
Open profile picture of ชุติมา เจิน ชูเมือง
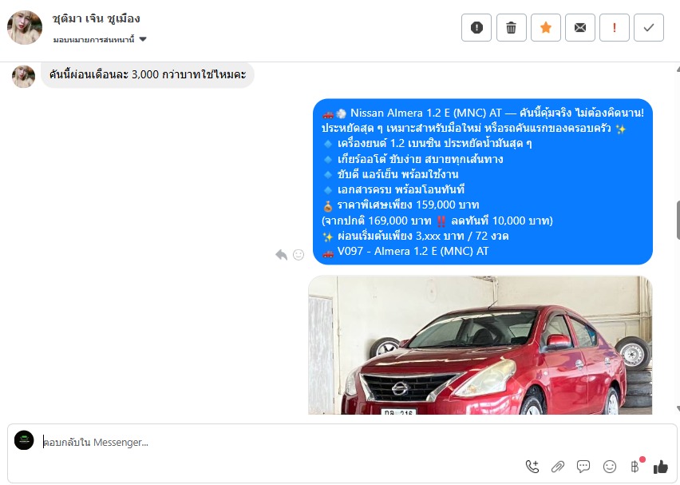point(25,27)
